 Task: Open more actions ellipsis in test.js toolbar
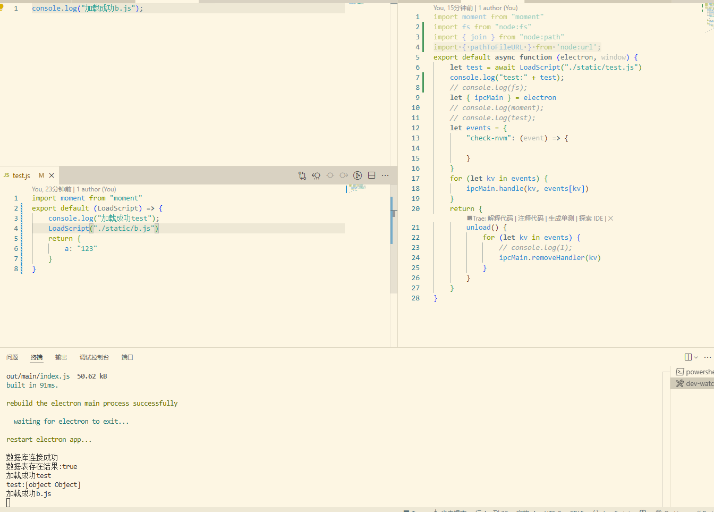click(385, 175)
